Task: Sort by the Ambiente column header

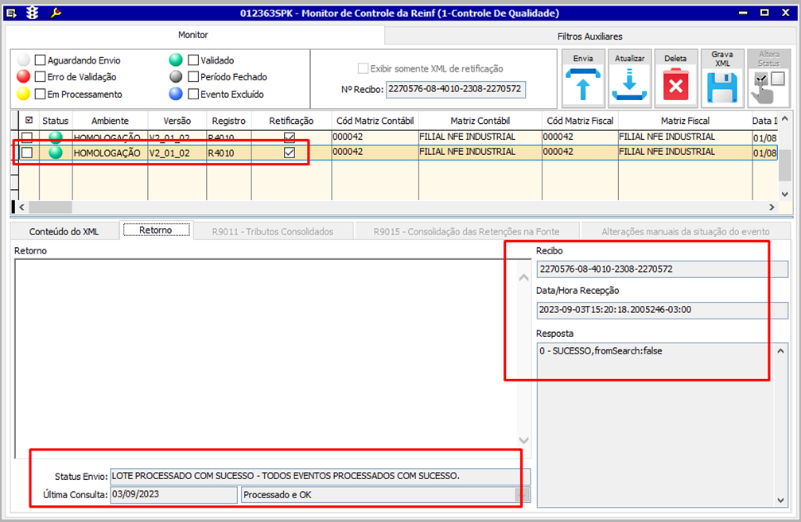Action: [110, 121]
